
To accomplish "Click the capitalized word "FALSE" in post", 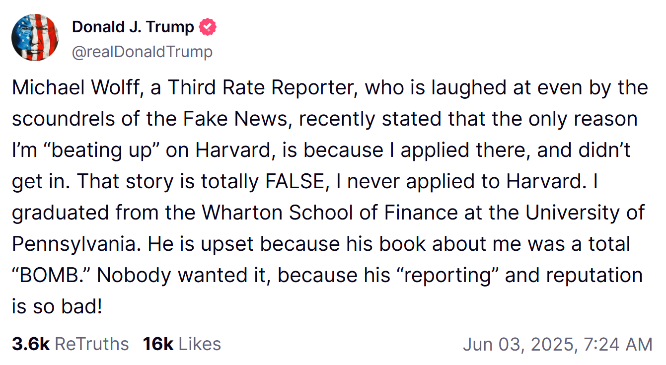I will point(295,182).
